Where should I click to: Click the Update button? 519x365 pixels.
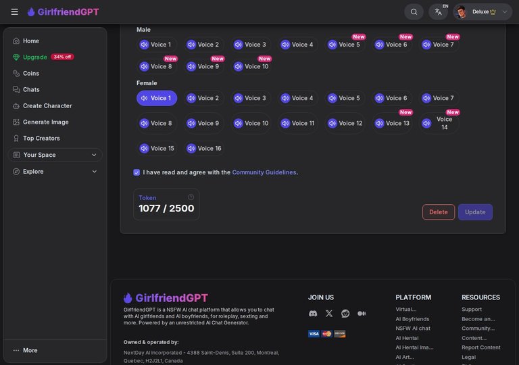[475, 212]
